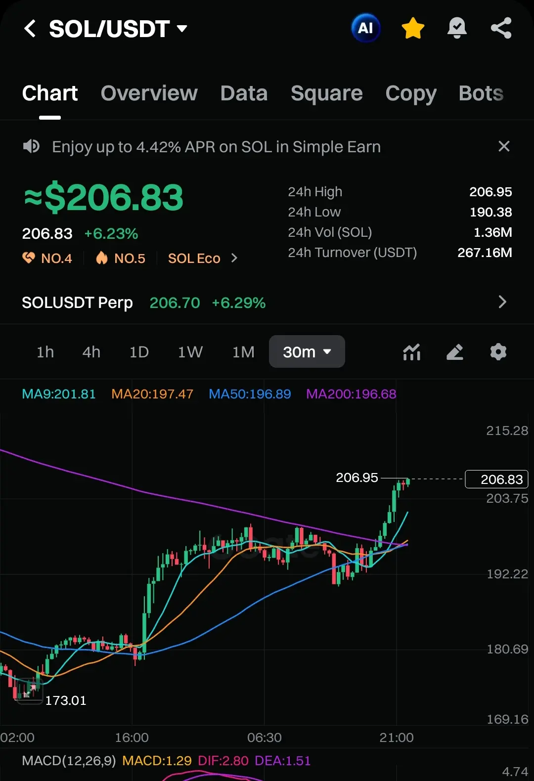Screen dimensions: 534x781
Task: Tap the expand chart icon near 173.01
Action: (x=30, y=691)
